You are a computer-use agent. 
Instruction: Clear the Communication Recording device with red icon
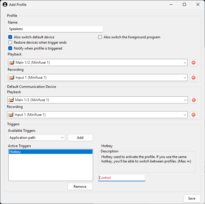(194, 115)
